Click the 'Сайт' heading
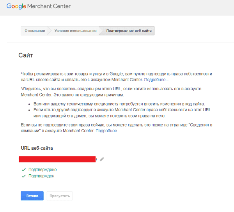 [x=26, y=55]
